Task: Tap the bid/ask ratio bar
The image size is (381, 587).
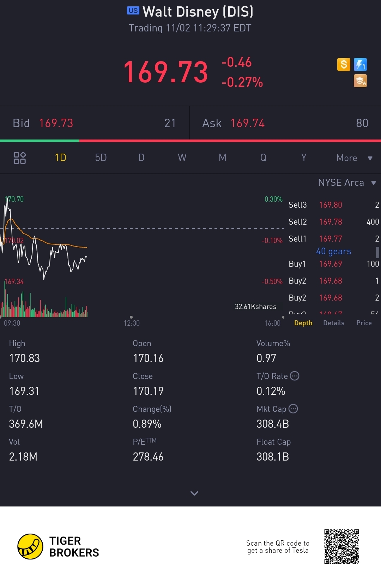Action: tap(190, 141)
